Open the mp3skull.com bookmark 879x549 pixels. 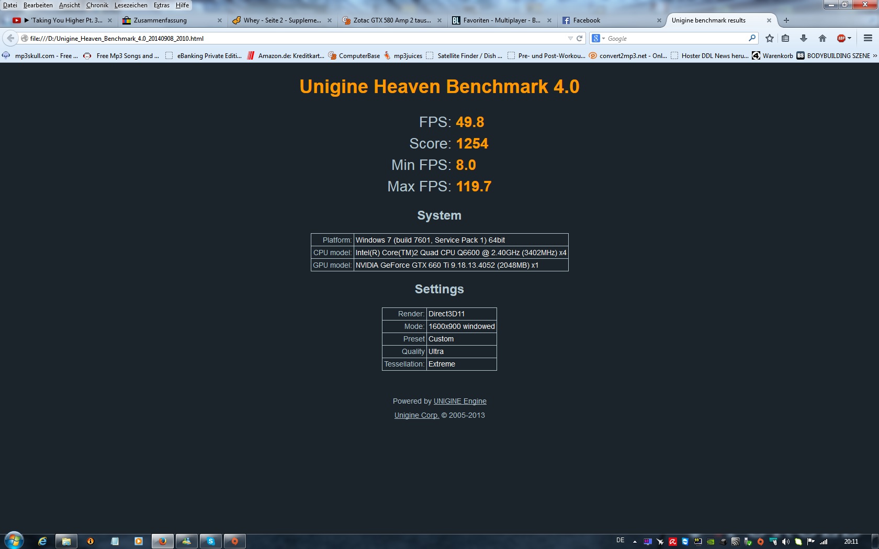(x=40, y=55)
